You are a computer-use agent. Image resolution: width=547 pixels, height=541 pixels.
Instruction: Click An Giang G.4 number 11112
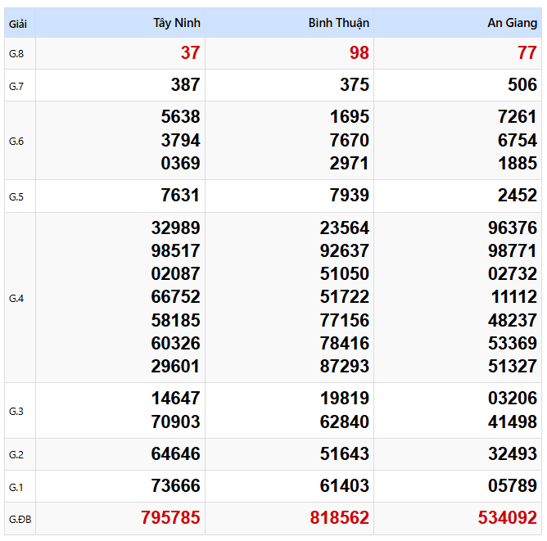(x=514, y=297)
